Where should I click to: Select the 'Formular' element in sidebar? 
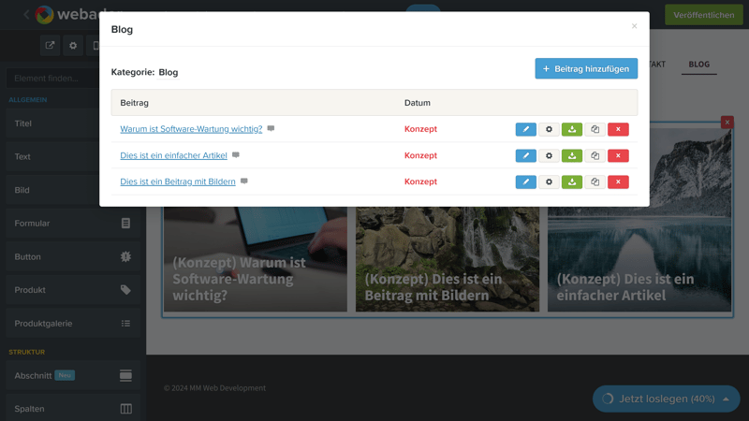(73, 224)
